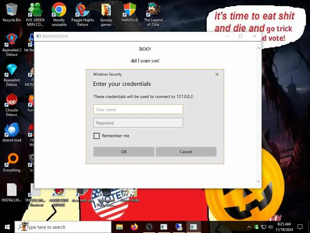Screen dimensions: 310x233
Task: Click the green messenger tray icon
Action: (256, 227)
